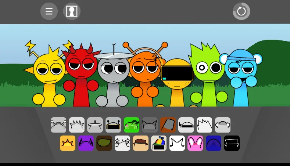Choose the gray cat ears icon
Image resolution: width=290 pixels, height=166 pixels.
(150, 125)
